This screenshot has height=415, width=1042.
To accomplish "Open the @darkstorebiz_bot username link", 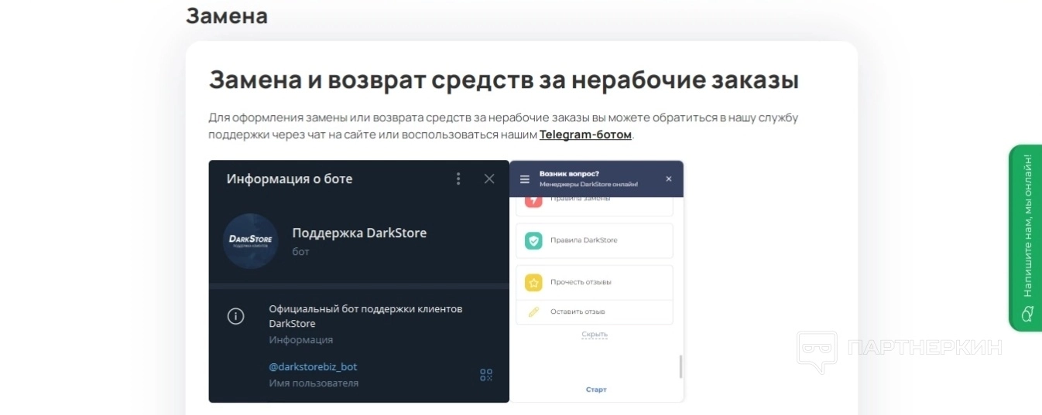I will [313, 366].
